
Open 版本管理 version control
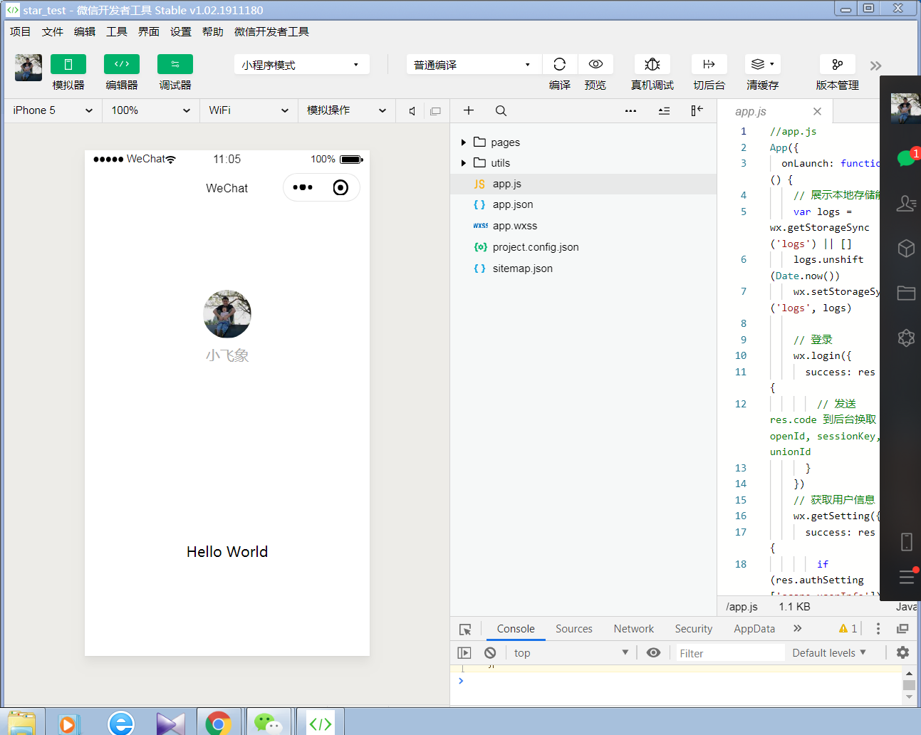click(x=838, y=64)
